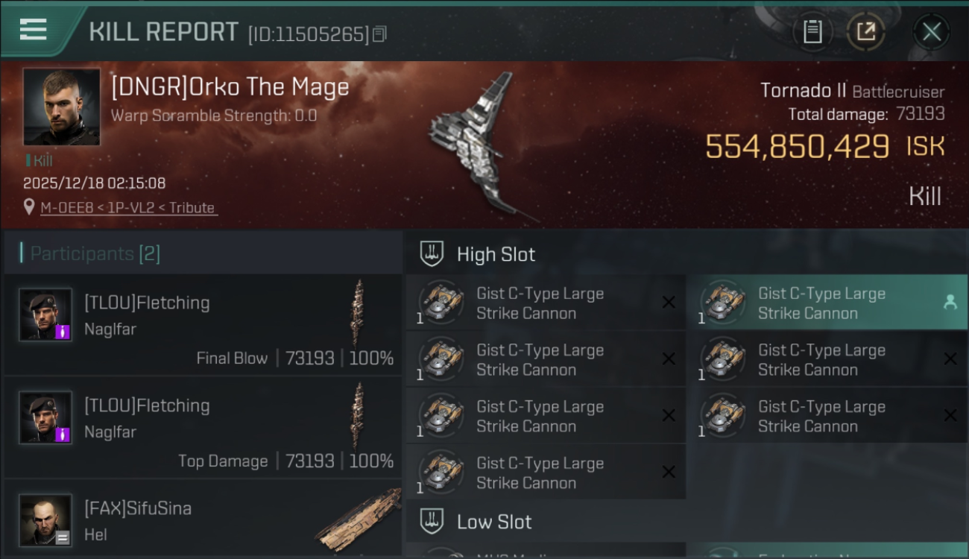Screen dimensions: 969x559
Task: Copy the kill report ID
Action: point(379,34)
